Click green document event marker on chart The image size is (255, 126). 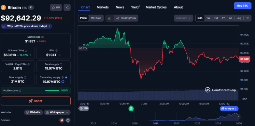point(131,108)
